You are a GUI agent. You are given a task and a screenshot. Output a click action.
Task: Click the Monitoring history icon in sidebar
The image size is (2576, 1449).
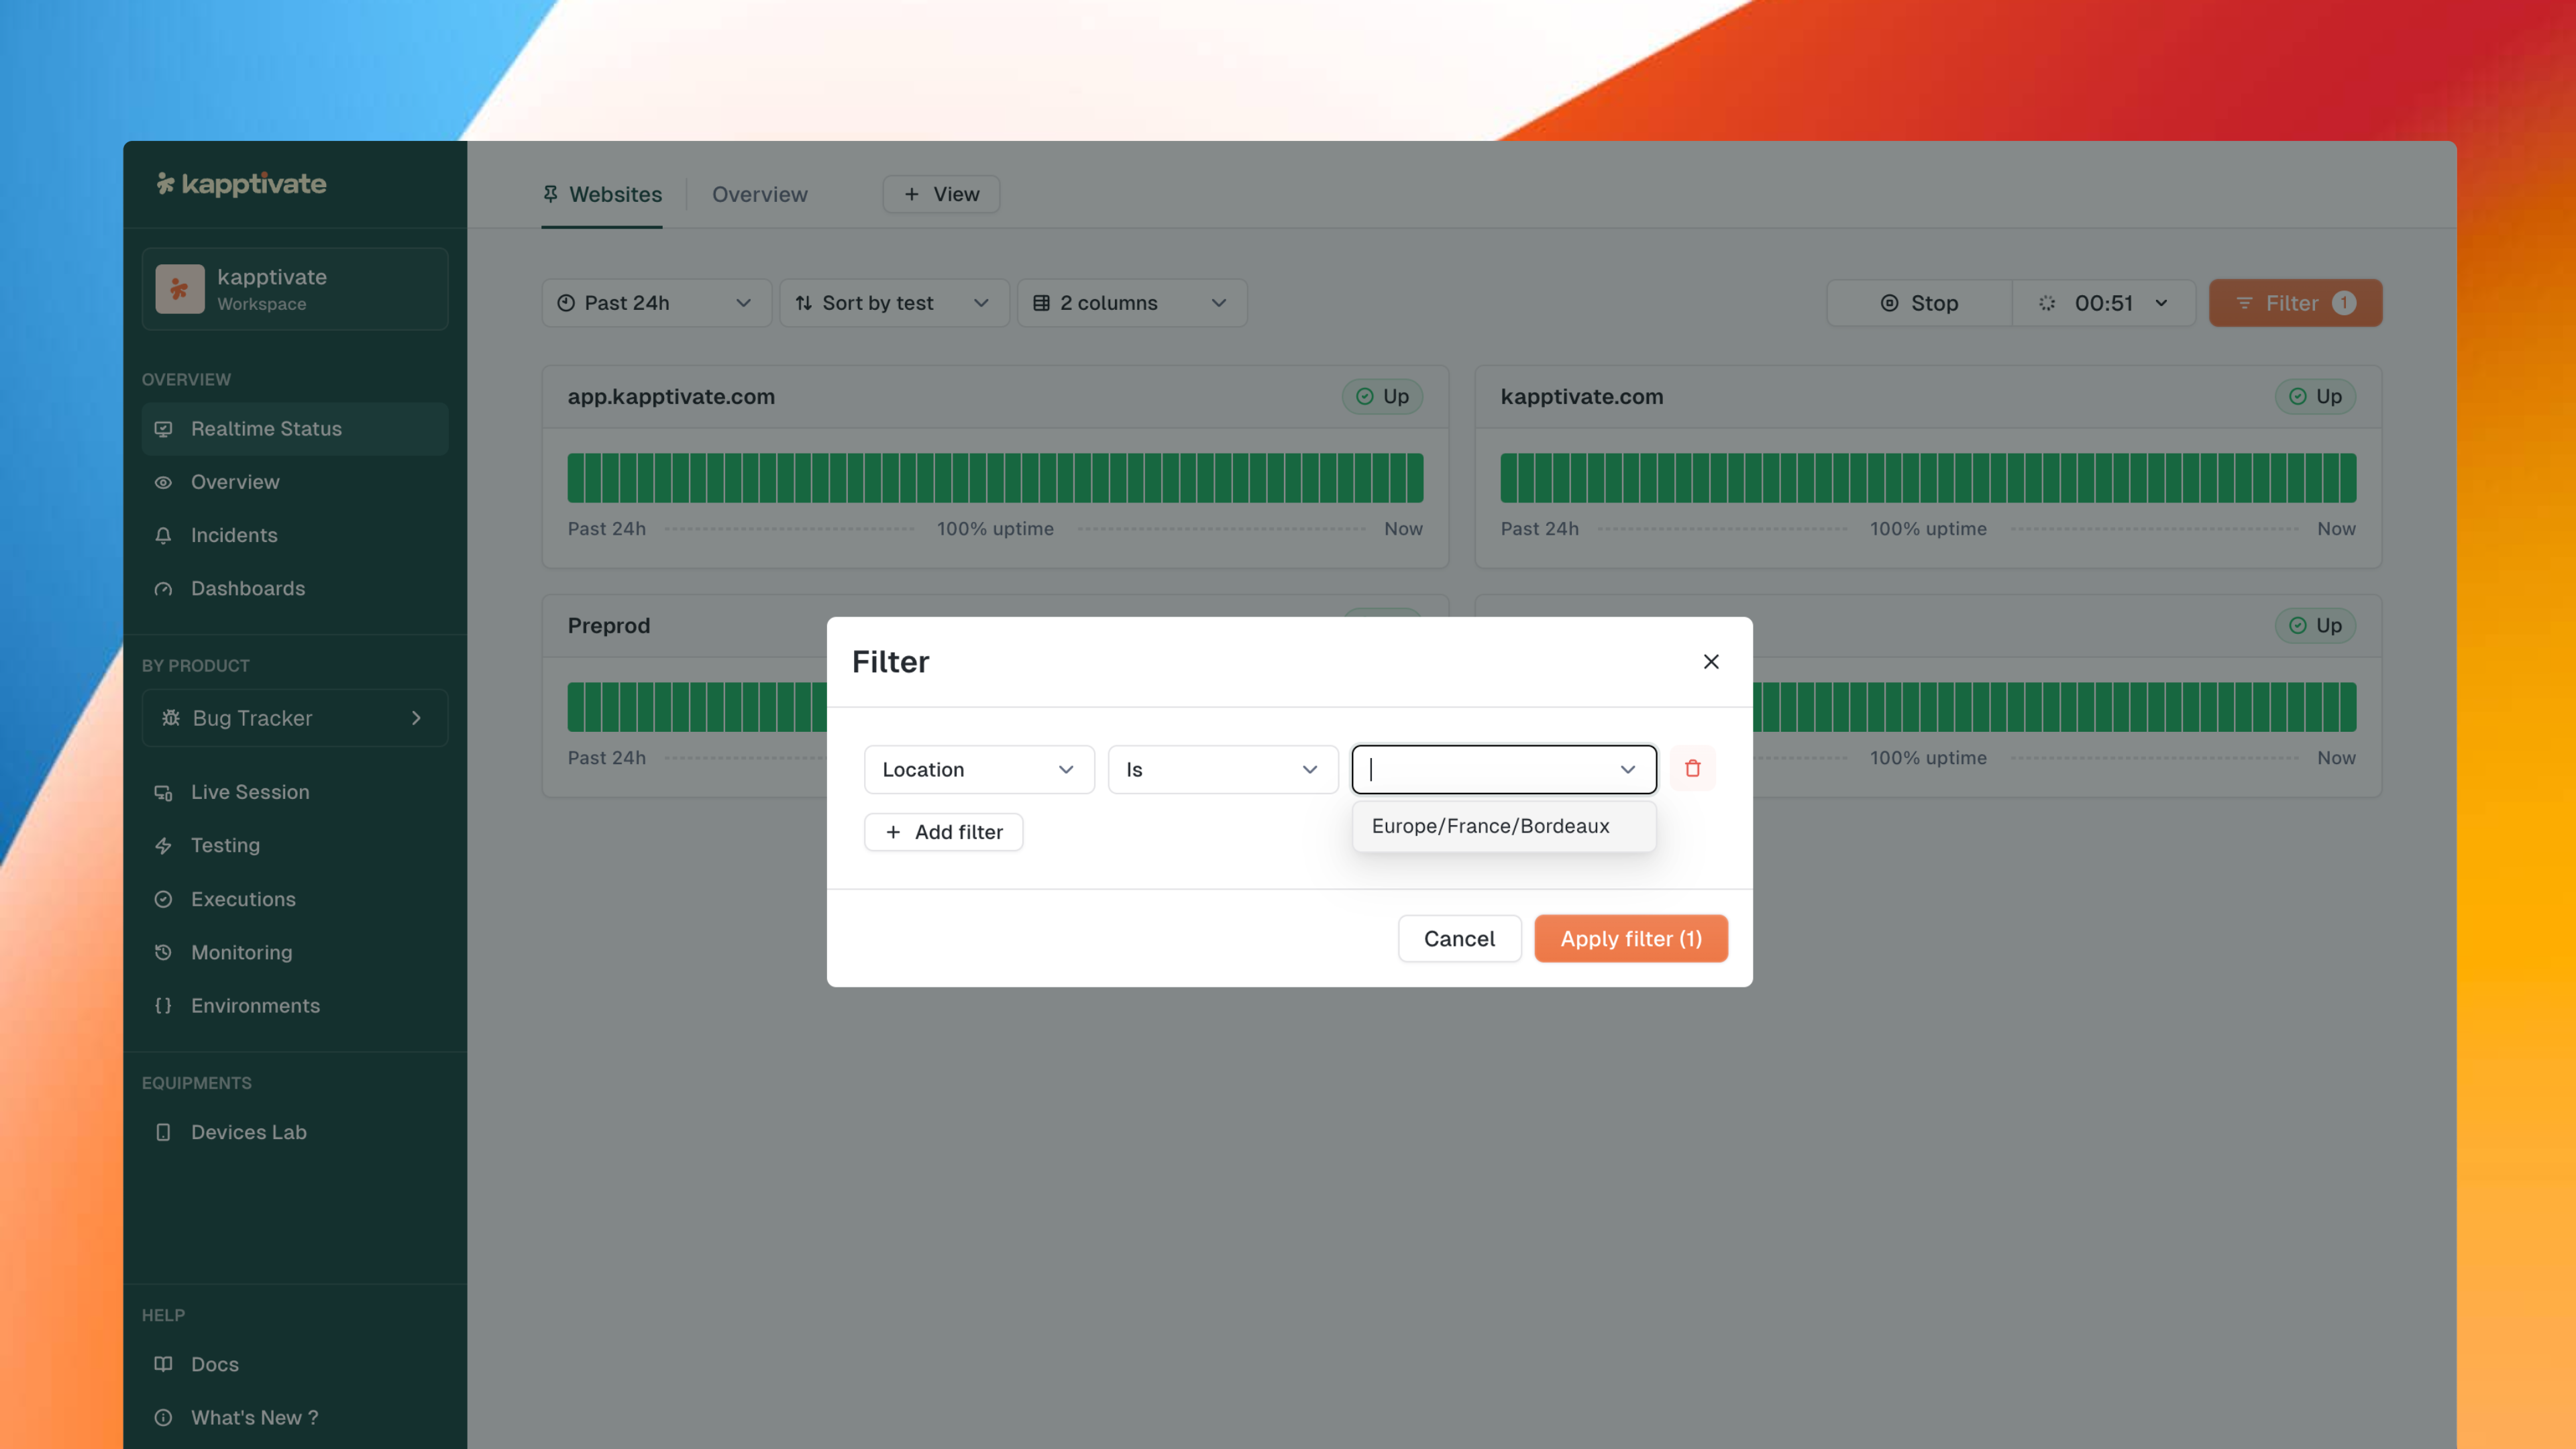[163, 952]
